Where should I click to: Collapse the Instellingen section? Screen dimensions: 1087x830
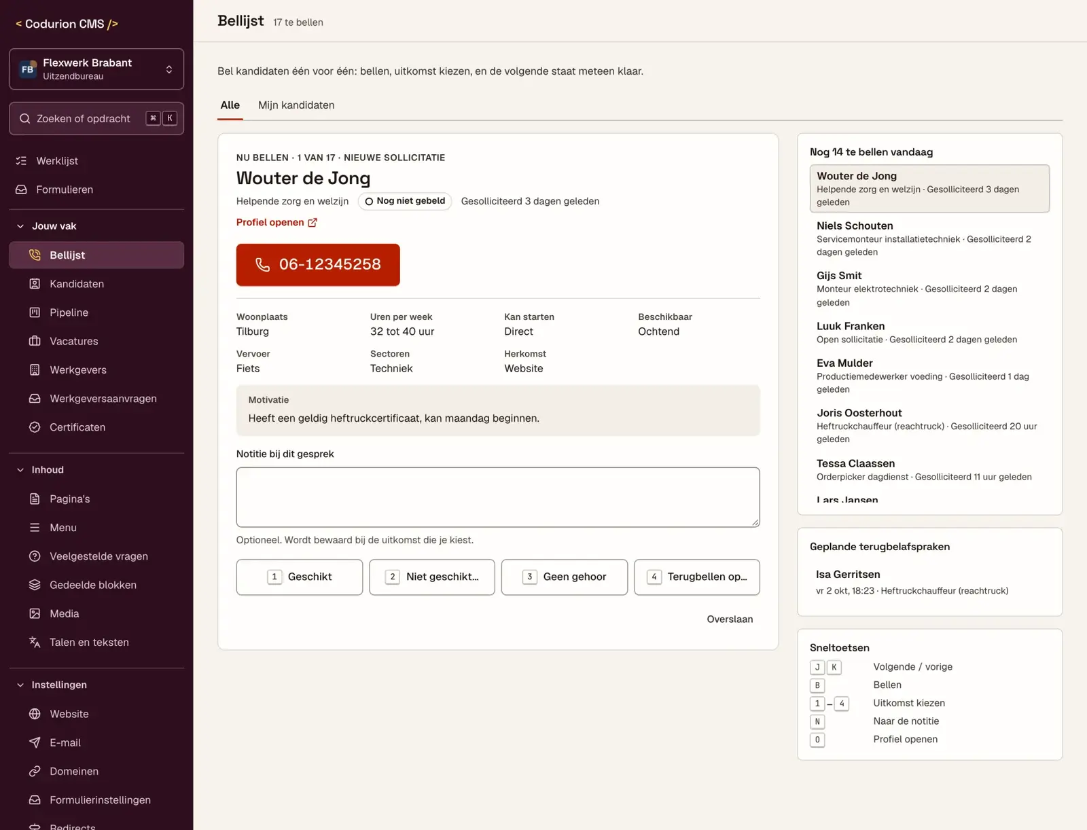click(x=96, y=685)
